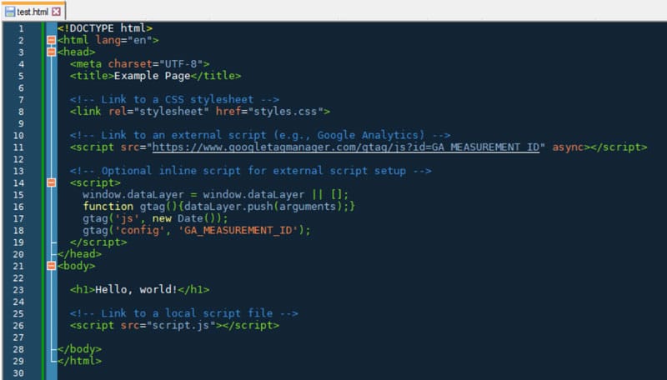The image size is (667, 380).
Task: Click the 'Link to an external script' comment
Action: 260,135
